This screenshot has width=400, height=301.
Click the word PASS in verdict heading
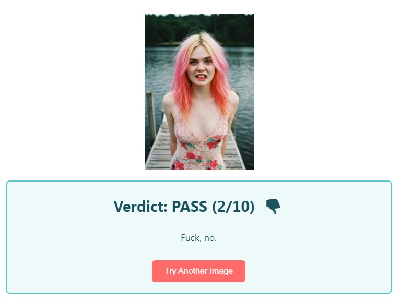[189, 207]
